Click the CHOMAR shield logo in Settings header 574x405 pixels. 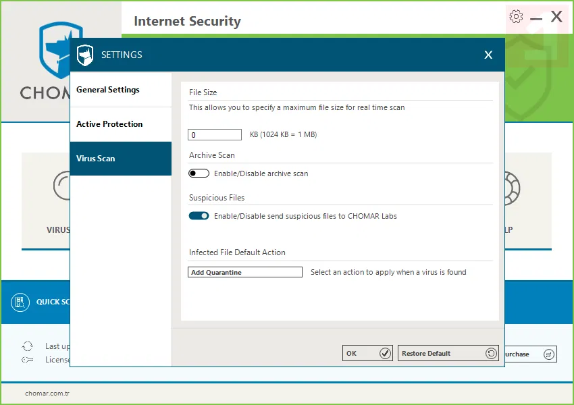(85, 55)
